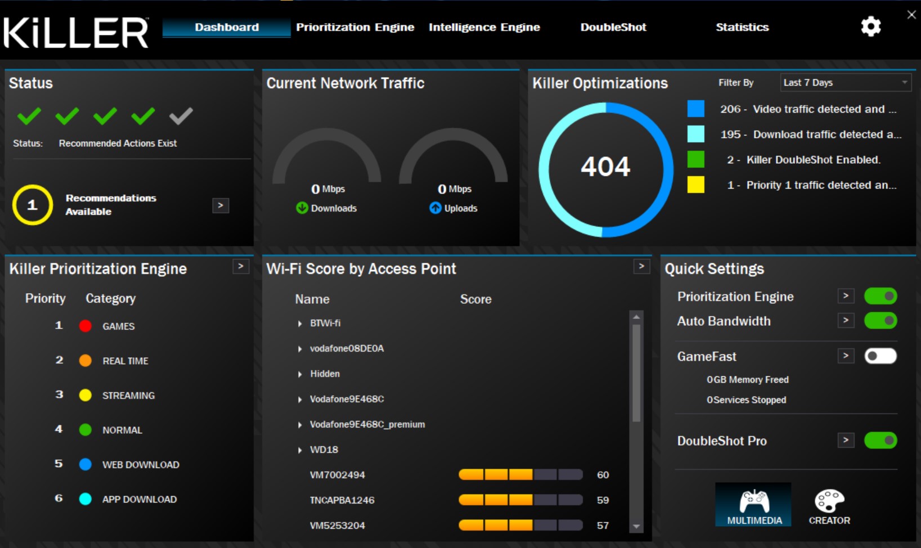The width and height of the screenshot is (921, 548).
Task: Click the green Killer DoubleShot Enabled swatch
Action: (x=695, y=159)
